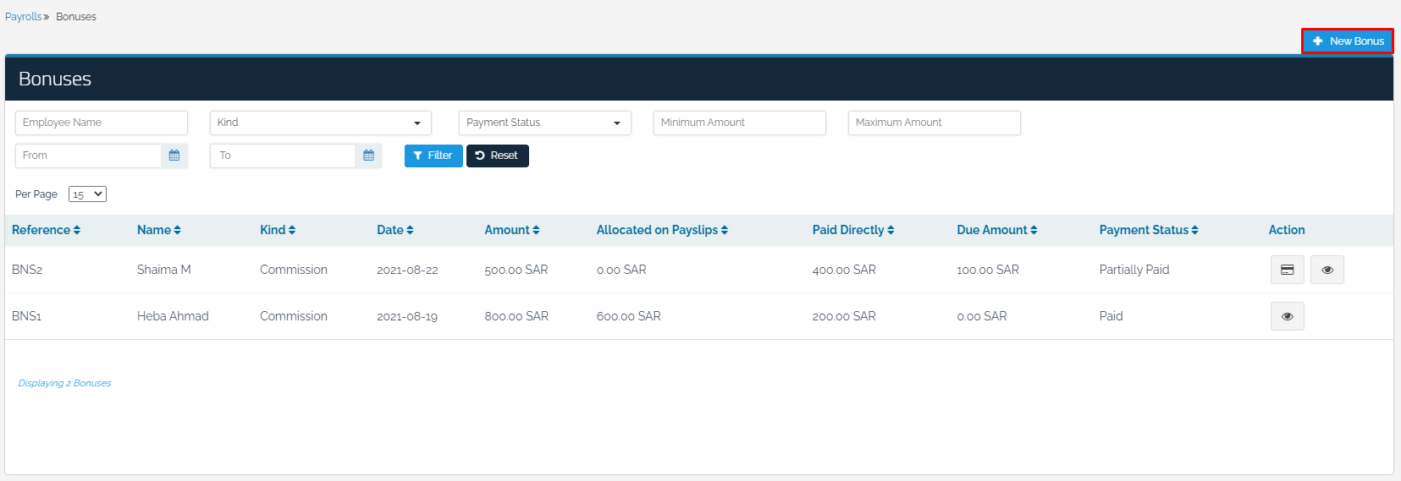The width and height of the screenshot is (1401, 481).
Task: Click payment card icon for BNS2
Action: (1287, 270)
